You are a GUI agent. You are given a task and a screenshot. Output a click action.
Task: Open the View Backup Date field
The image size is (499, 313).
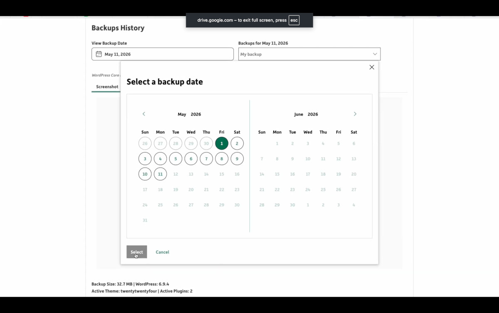[163, 54]
